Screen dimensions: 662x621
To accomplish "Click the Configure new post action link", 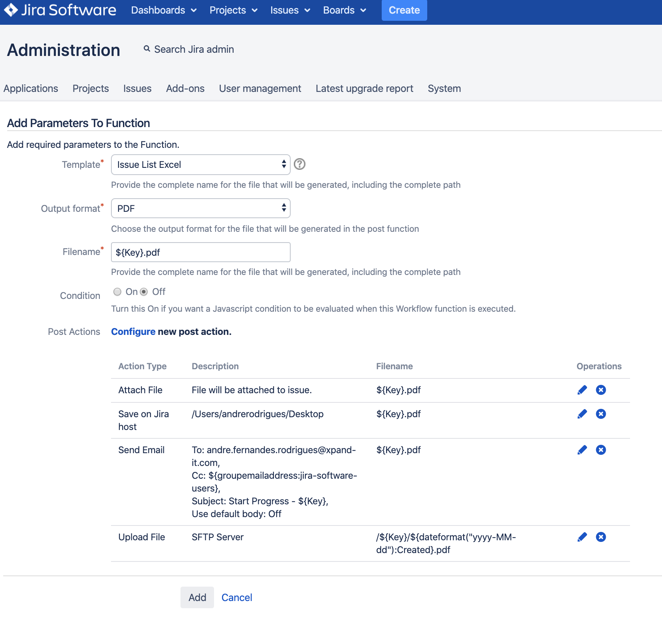I will tap(133, 332).
